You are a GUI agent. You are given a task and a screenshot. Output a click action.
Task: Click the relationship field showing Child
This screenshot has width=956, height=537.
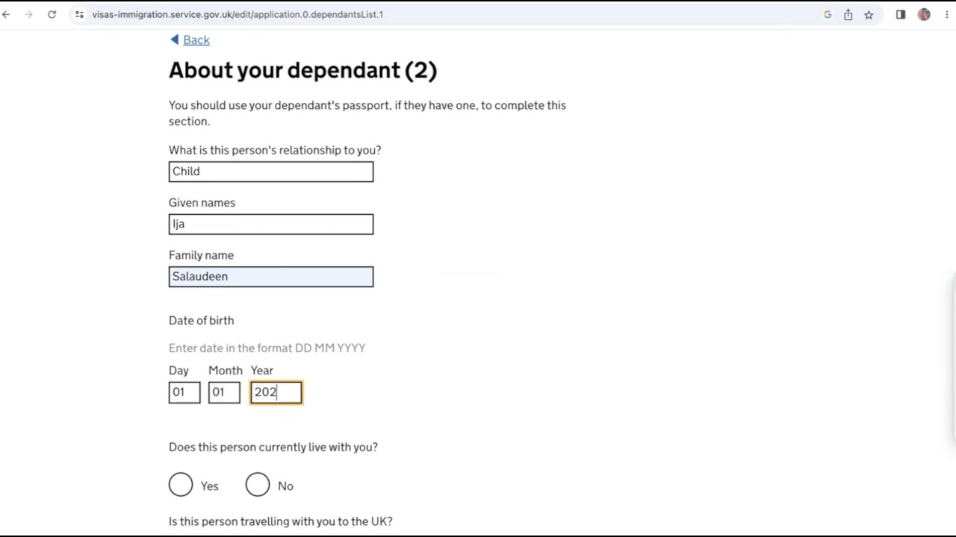point(271,172)
